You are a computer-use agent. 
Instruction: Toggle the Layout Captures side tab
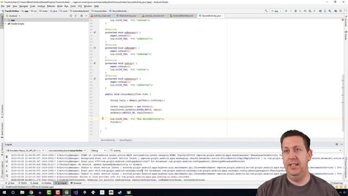(2, 169)
